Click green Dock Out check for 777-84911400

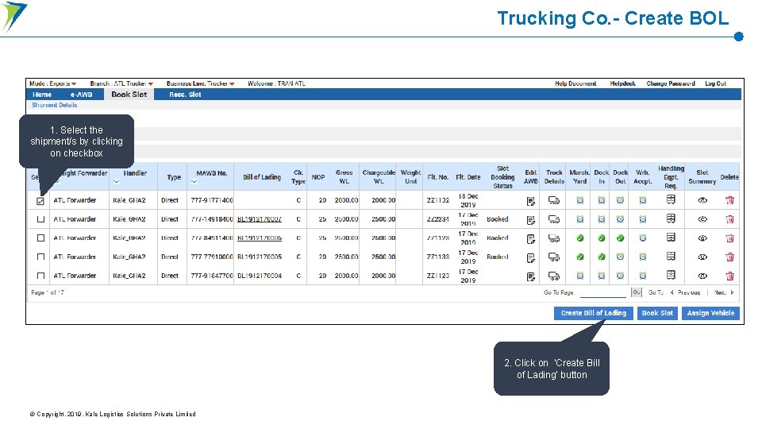(620, 238)
